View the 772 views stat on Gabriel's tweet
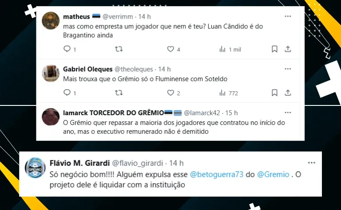The image size is (341, 210). (x=229, y=93)
